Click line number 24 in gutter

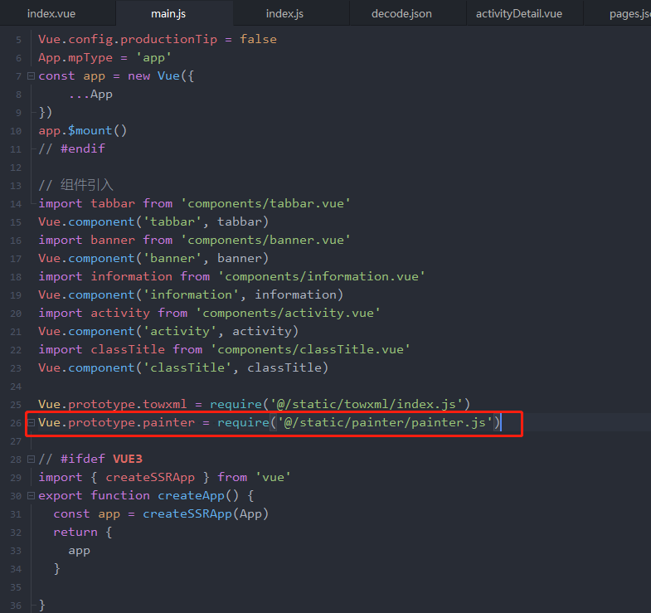point(16,387)
